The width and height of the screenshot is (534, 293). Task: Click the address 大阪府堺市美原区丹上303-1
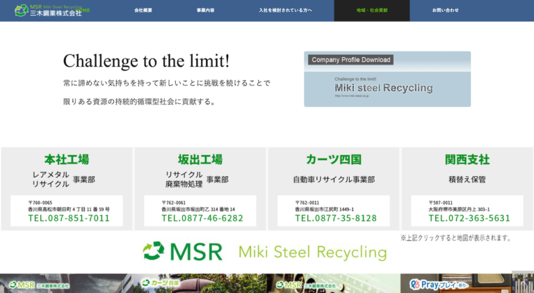click(x=459, y=209)
